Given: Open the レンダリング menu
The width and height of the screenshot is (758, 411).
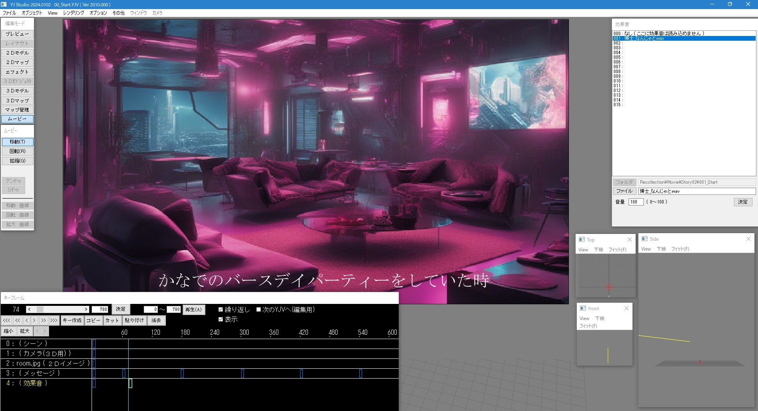Looking at the screenshot, I should coord(73,13).
